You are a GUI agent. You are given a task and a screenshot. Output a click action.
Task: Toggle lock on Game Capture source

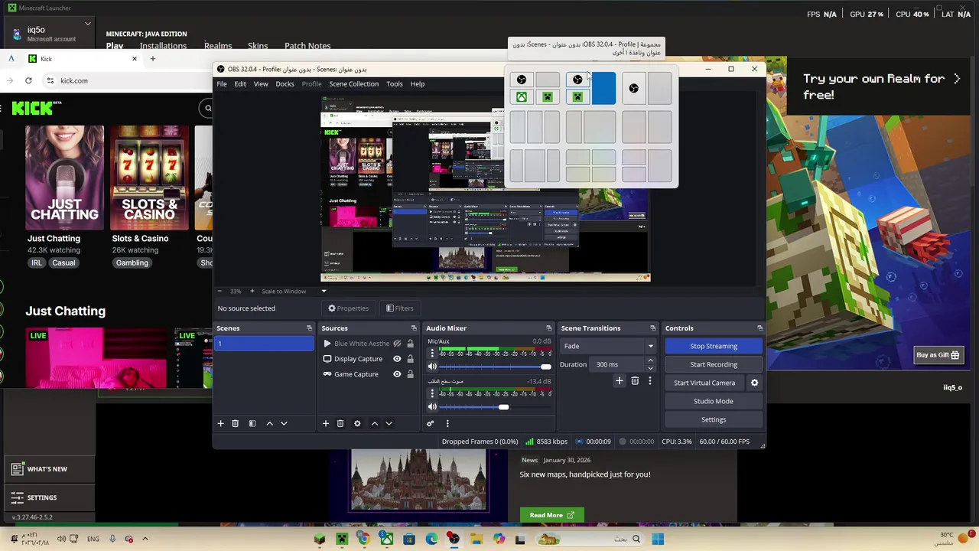point(410,374)
